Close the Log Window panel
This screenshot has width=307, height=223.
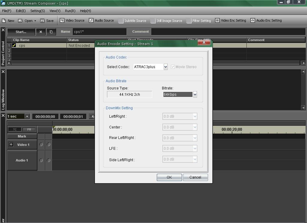click(3, 72)
